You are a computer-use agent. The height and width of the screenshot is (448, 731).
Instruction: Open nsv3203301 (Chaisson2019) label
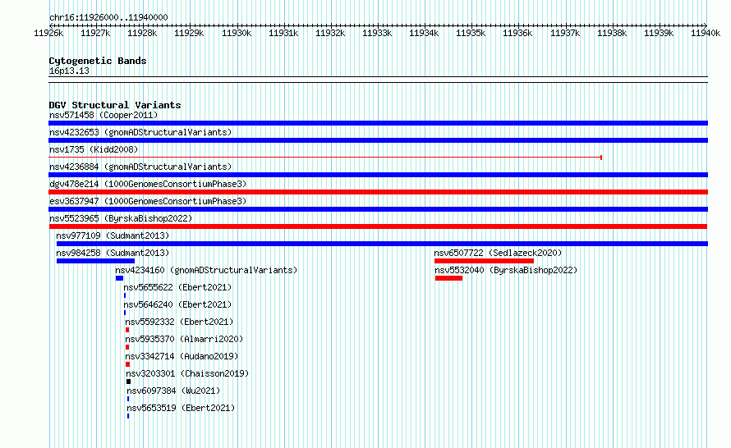pyautogui.click(x=187, y=373)
